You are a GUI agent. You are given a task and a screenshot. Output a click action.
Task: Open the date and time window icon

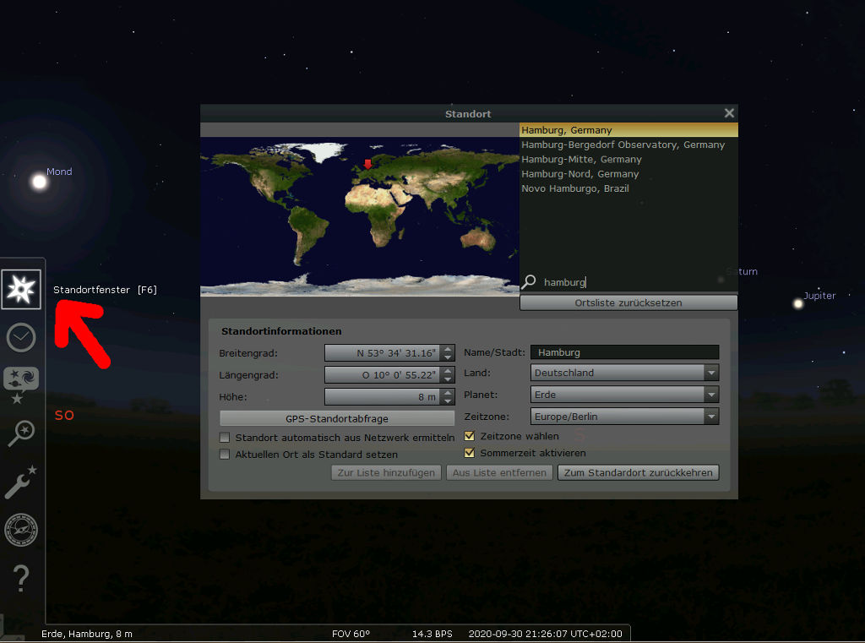[21, 338]
